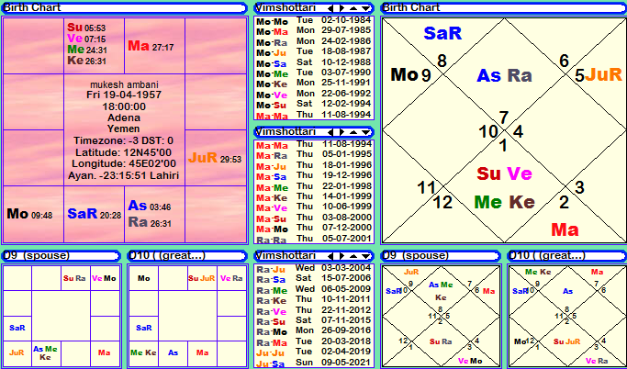Select the Ma-Me row dated 22-01-1998
The image size is (627, 369).
(x=314, y=186)
